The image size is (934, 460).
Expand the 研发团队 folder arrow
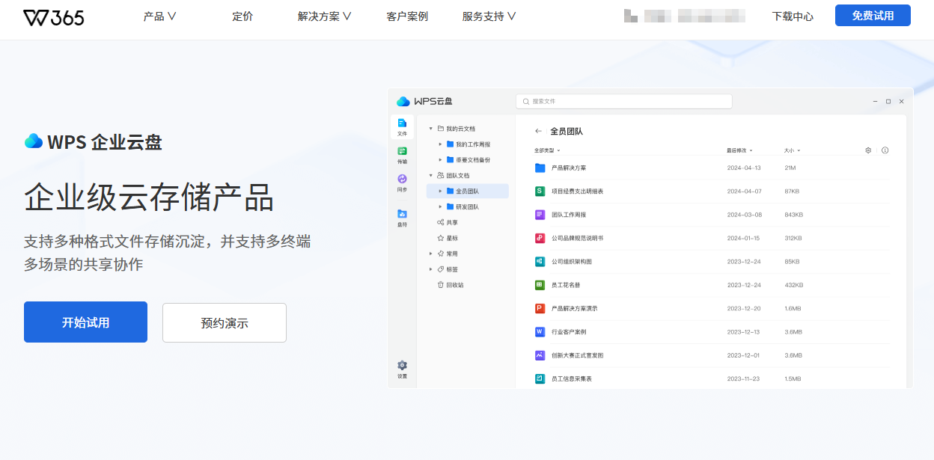coord(440,207)
